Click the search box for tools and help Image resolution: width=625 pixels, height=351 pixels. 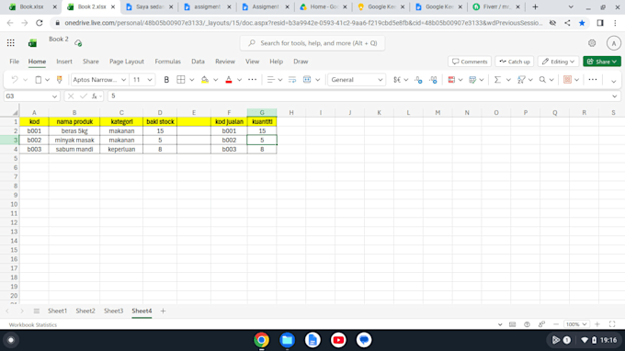click(312, 43)
